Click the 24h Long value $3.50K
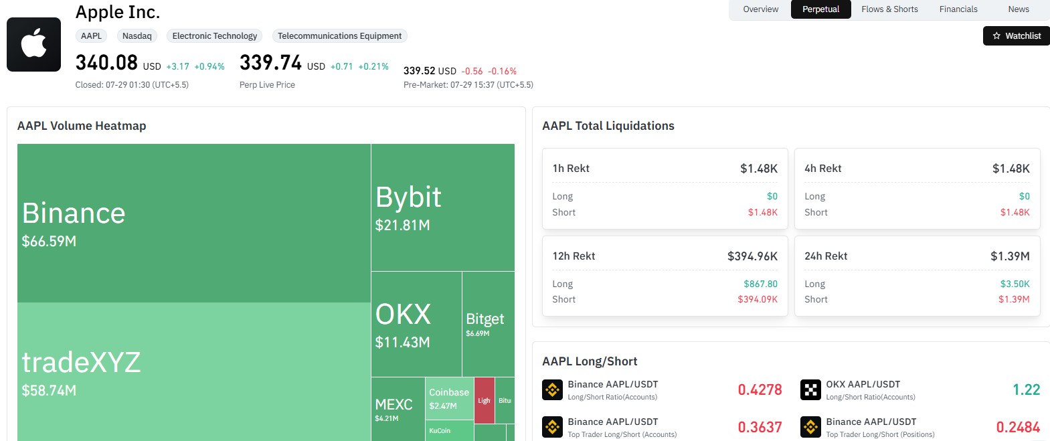The width and height of the screenshot is (1050, 441). click(x=1015, y=284)
